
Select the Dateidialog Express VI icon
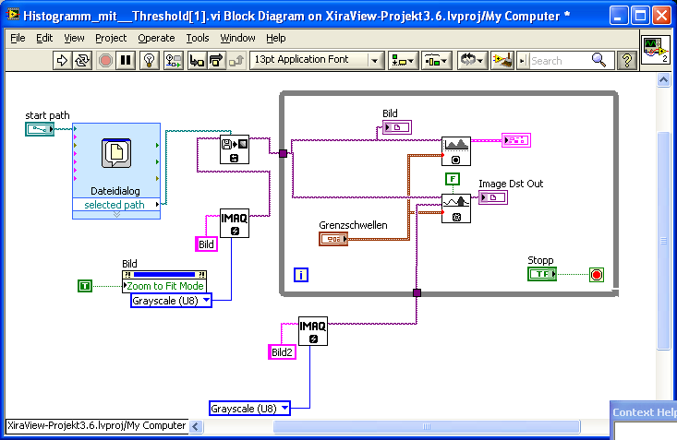click(x=116, y=153)
